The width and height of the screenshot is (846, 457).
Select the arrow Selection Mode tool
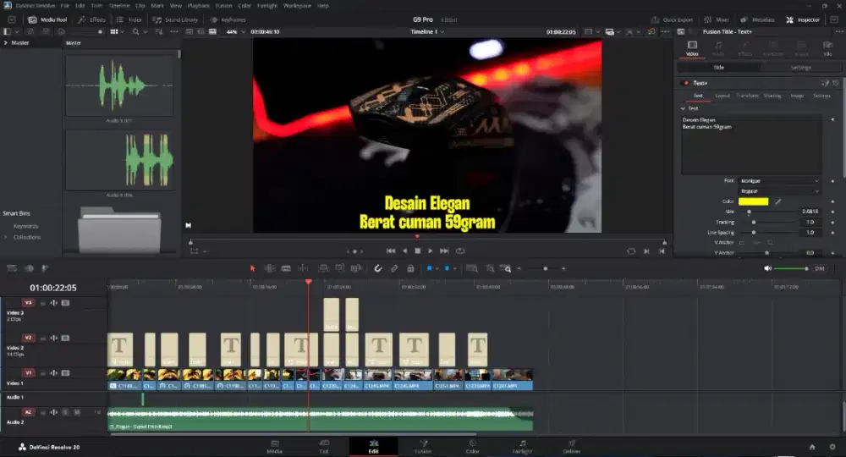pyautogui.click(x=252, y=268)
